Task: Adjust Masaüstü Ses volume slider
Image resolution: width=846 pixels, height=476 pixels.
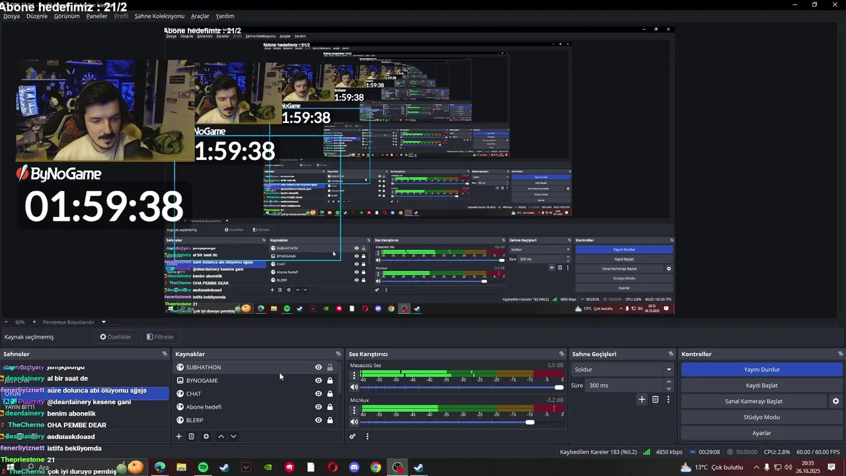Action: click(x=463, y=387)
